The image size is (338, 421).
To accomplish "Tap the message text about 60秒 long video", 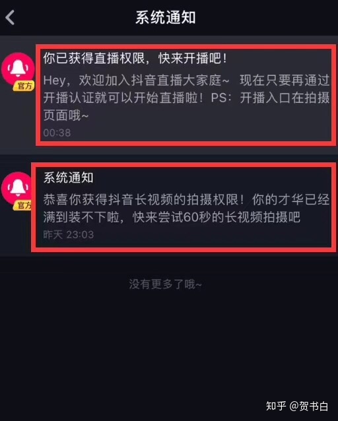I will click(x=186, y=209).
